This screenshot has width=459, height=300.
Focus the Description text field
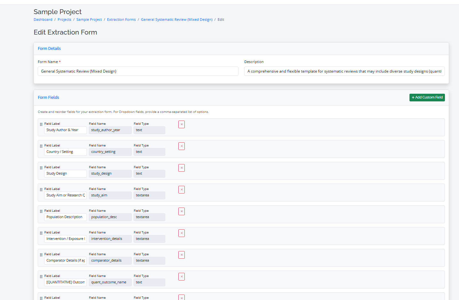click(x=344, y=71)
